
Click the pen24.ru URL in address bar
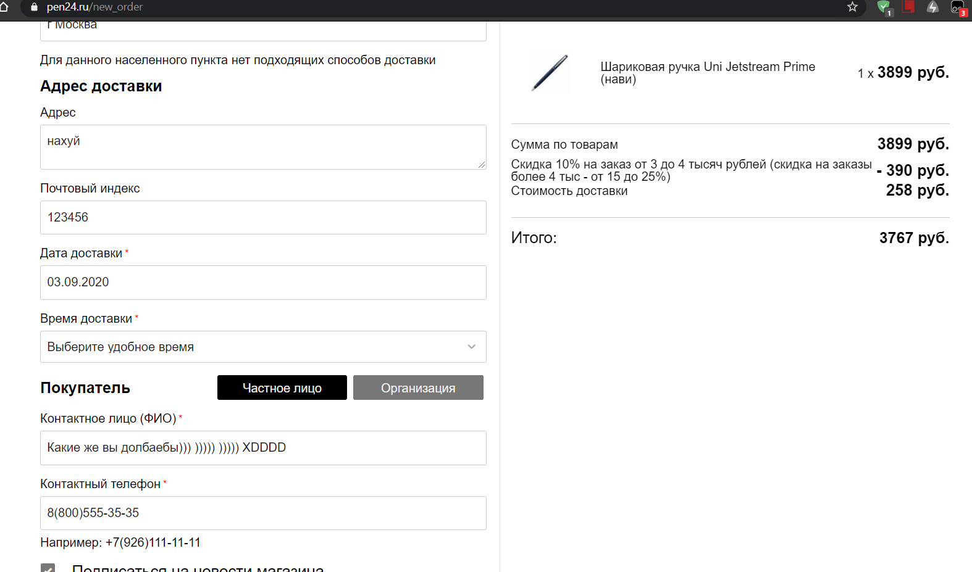pos(94,7)
